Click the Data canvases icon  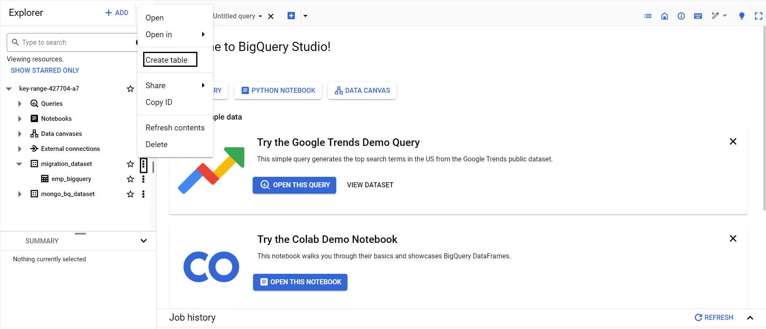pos(34,133)
